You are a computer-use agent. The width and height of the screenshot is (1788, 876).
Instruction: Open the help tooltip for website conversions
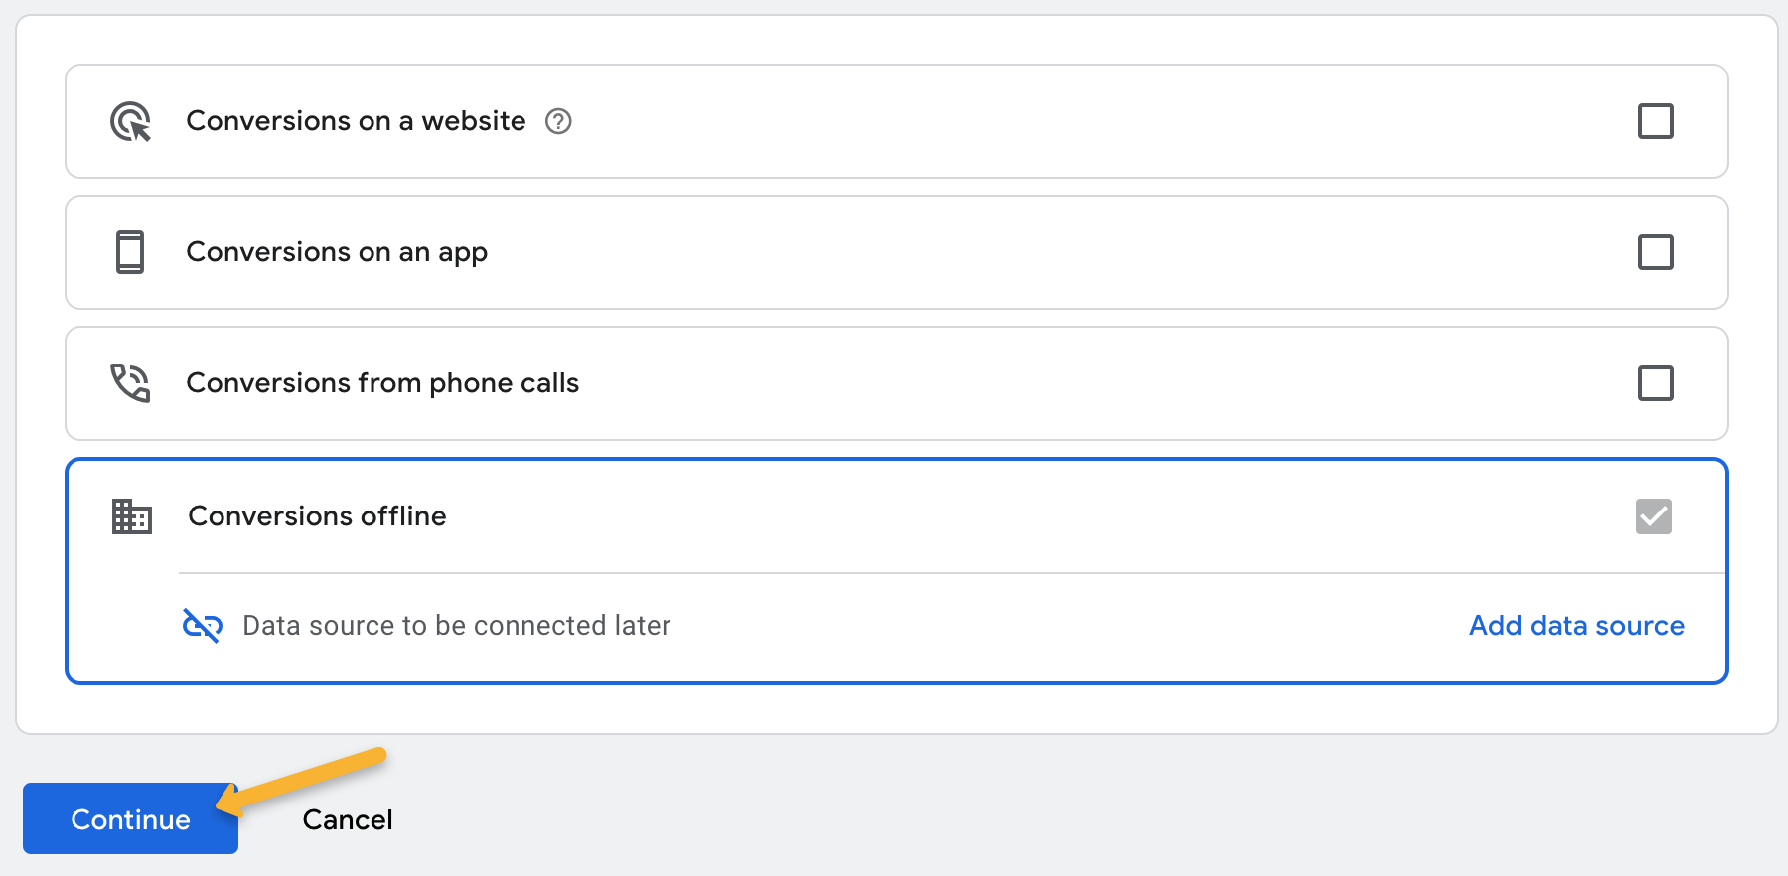pos(558,121)
